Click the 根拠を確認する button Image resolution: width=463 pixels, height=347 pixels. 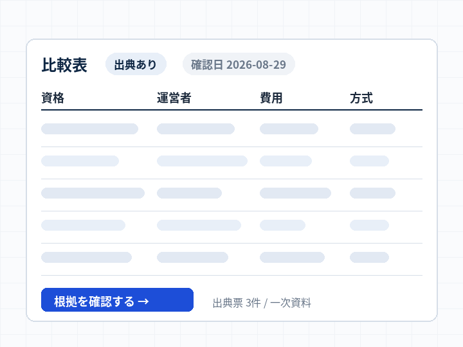pos(117,300)
